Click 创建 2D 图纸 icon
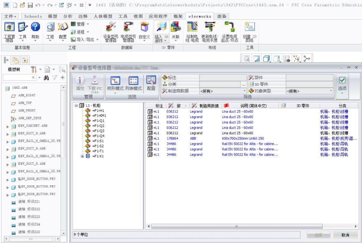 tap(250, 32)
